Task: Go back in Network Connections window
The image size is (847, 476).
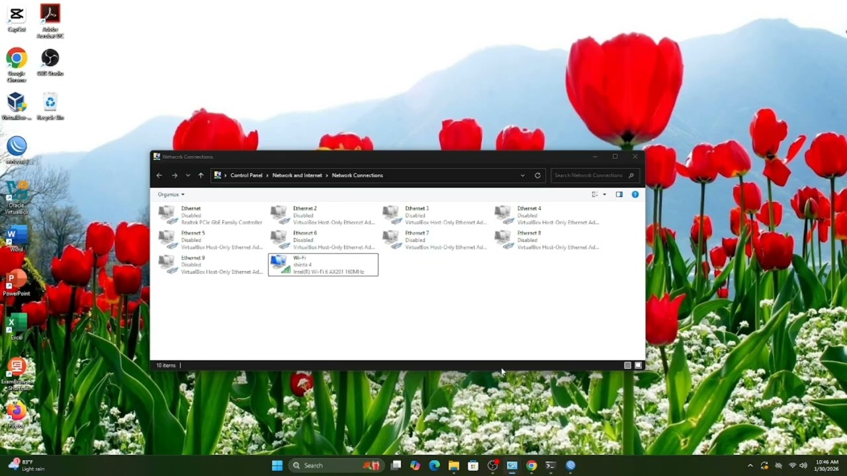Action: pos(159,175)
